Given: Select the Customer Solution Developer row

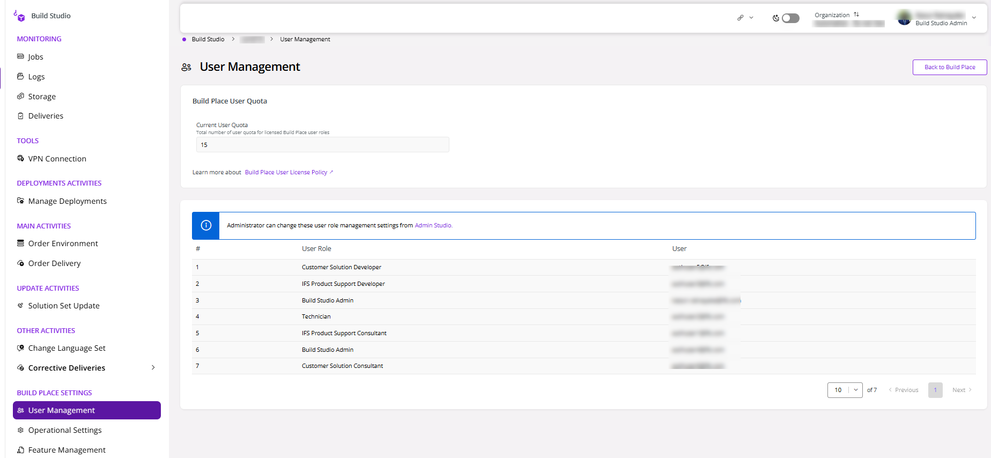Looking at the screenshot, I should 583,267.
